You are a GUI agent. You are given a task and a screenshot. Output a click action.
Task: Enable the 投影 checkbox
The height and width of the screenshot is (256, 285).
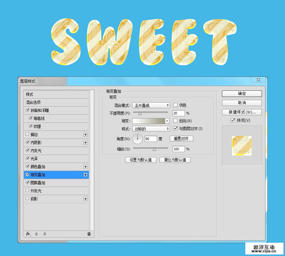[x=27, y=198]
